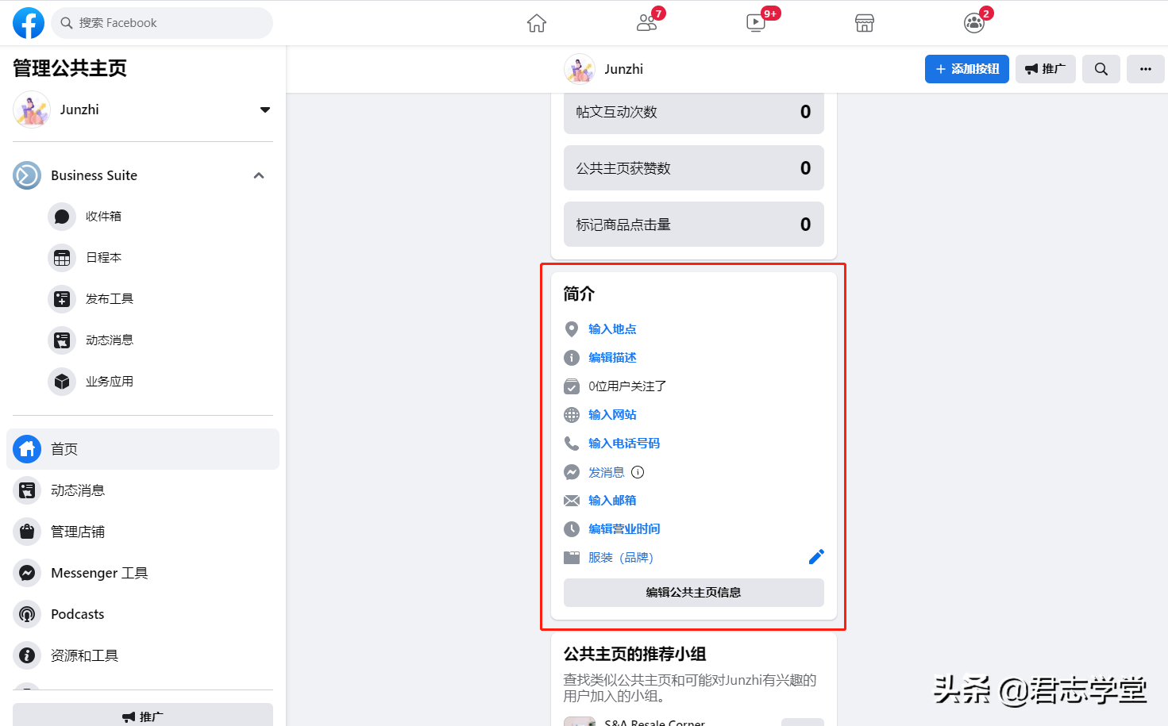Open 收件箱 inbox chat icon
The height and width of the screenshot is (726, 1168).
click(62, 216)
